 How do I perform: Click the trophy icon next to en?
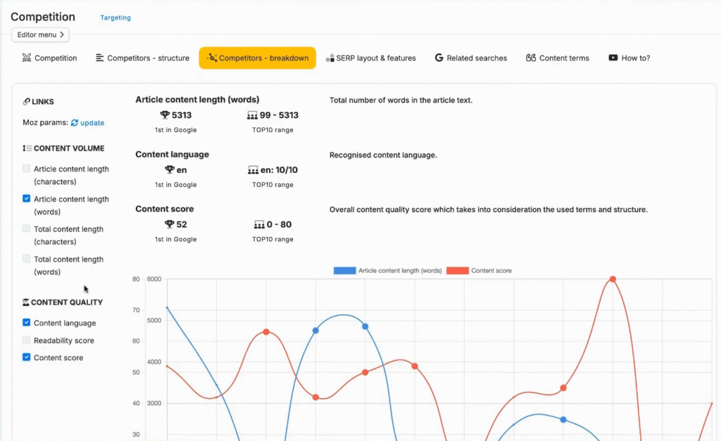point(170,170)
